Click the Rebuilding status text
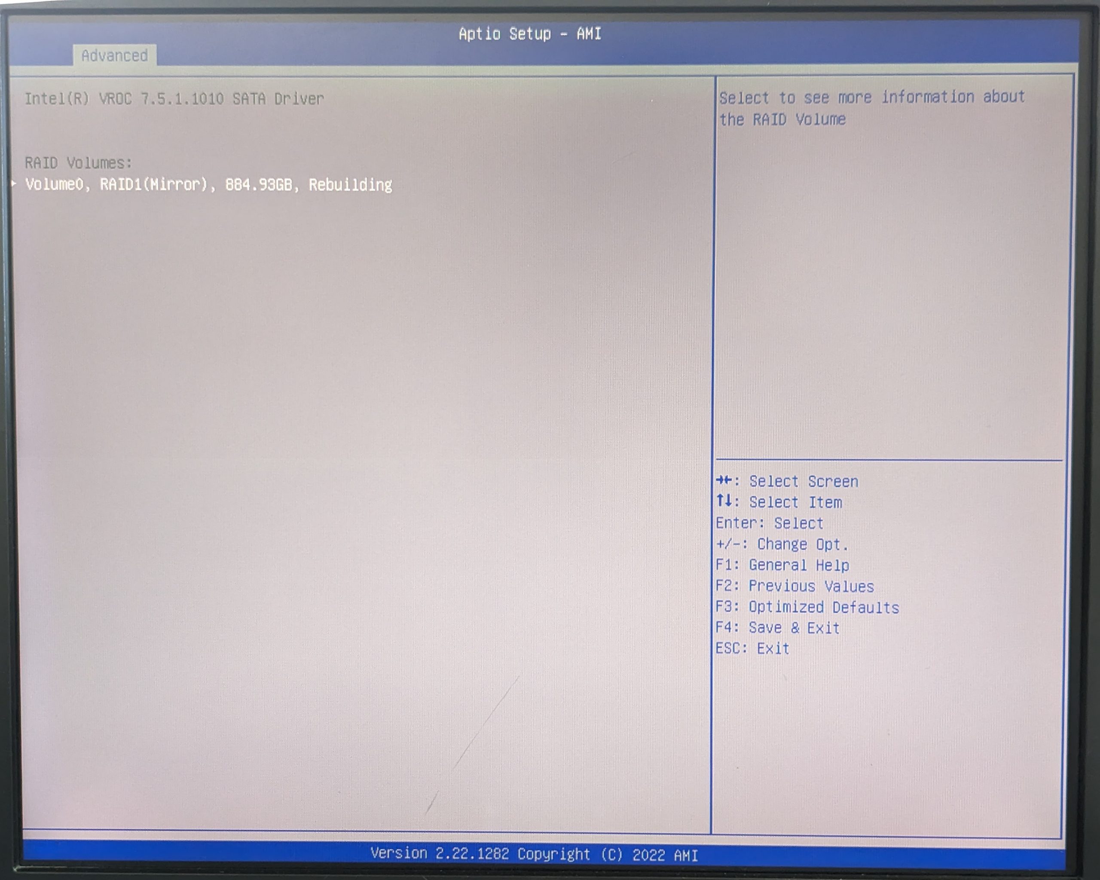The height and width of the screenshot is (880, 1100). coord(350,184)
